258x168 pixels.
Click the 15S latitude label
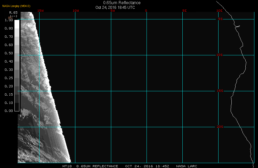coord(220,91)
